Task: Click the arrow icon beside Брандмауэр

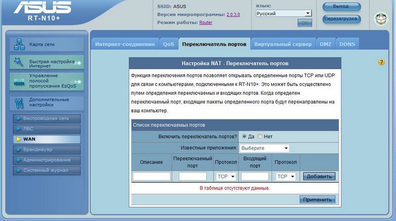Action: (x=18, y=149)
